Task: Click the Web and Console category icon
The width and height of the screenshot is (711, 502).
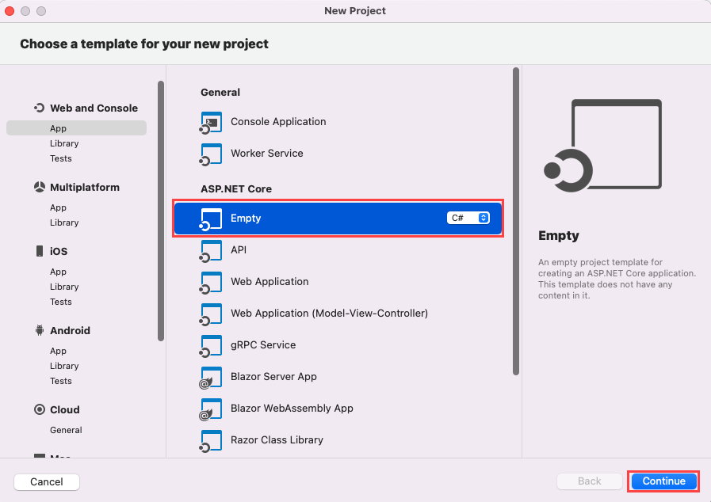Action: tap(40, 108)
